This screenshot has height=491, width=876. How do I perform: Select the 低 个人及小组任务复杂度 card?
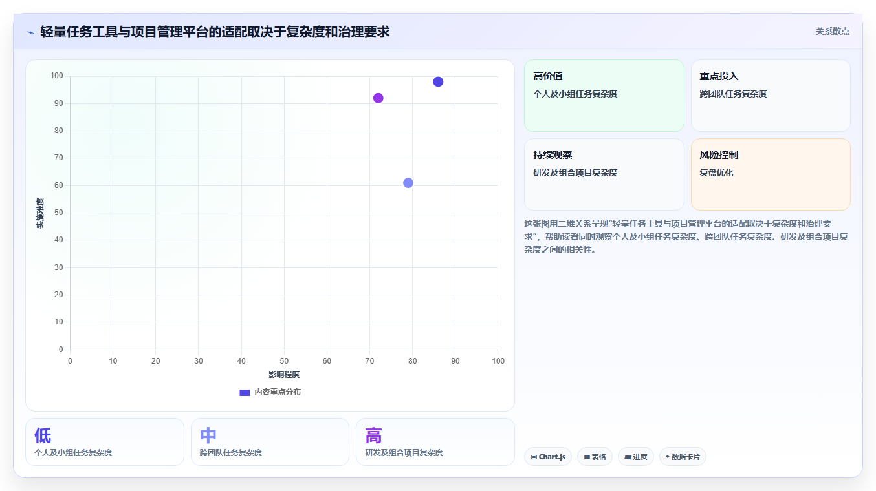tap(105, 442)
